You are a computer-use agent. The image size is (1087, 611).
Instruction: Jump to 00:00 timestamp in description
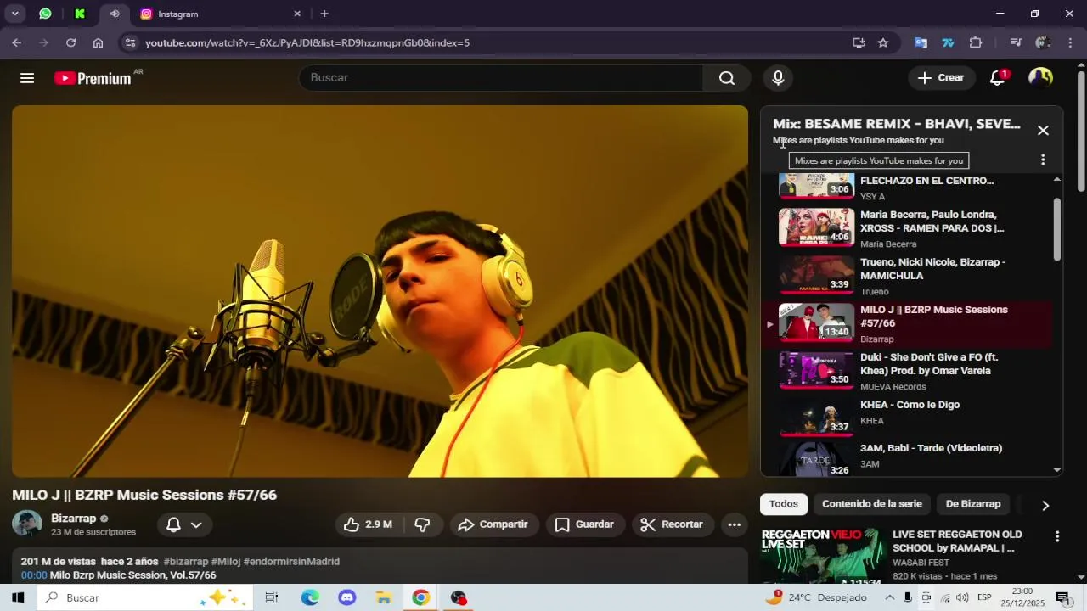34,575
